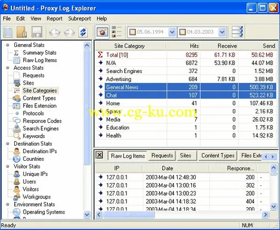Open the View menu

click(36, 19)
